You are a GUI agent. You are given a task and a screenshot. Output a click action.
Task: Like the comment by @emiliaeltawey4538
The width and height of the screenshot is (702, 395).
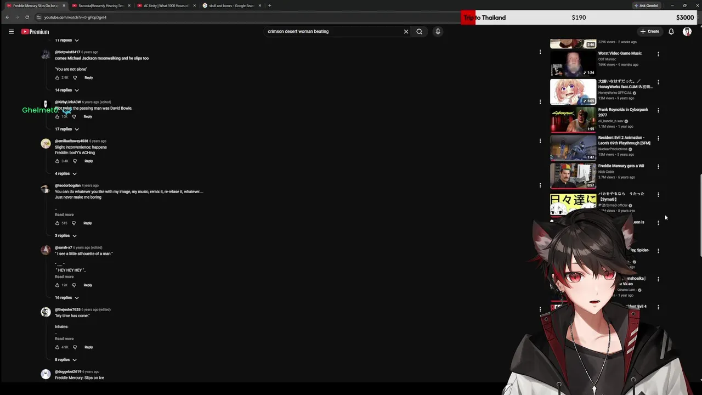[x=57, y=161]
